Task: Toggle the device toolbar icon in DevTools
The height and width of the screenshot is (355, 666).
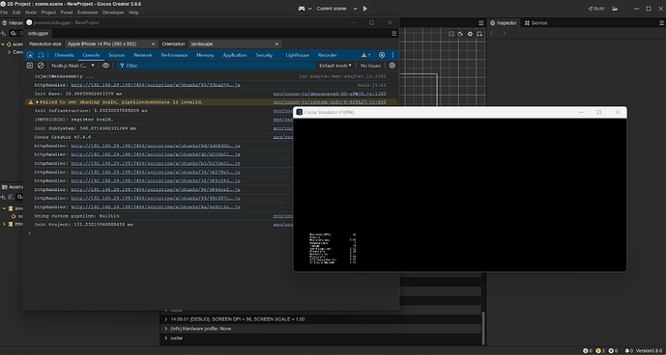Action: [x=41, y=55]
